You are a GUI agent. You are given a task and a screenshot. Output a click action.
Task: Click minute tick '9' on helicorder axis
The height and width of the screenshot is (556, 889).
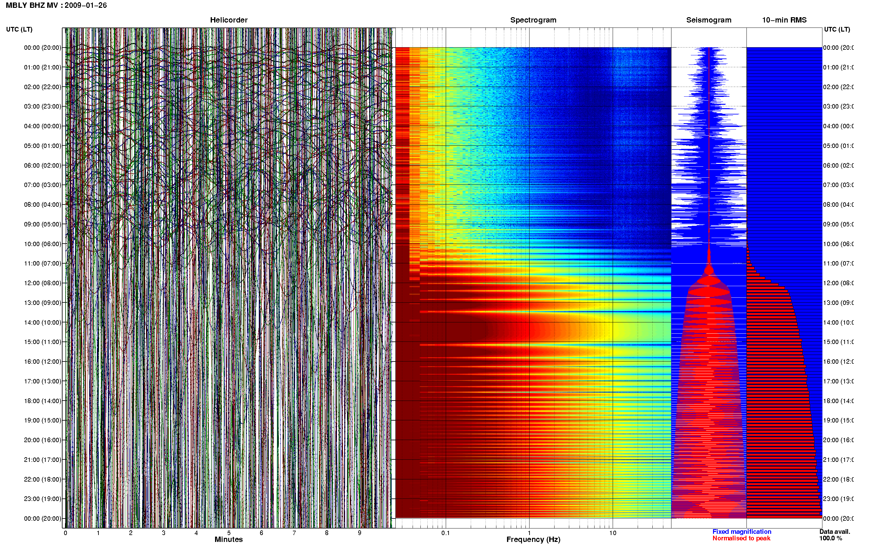359,533
